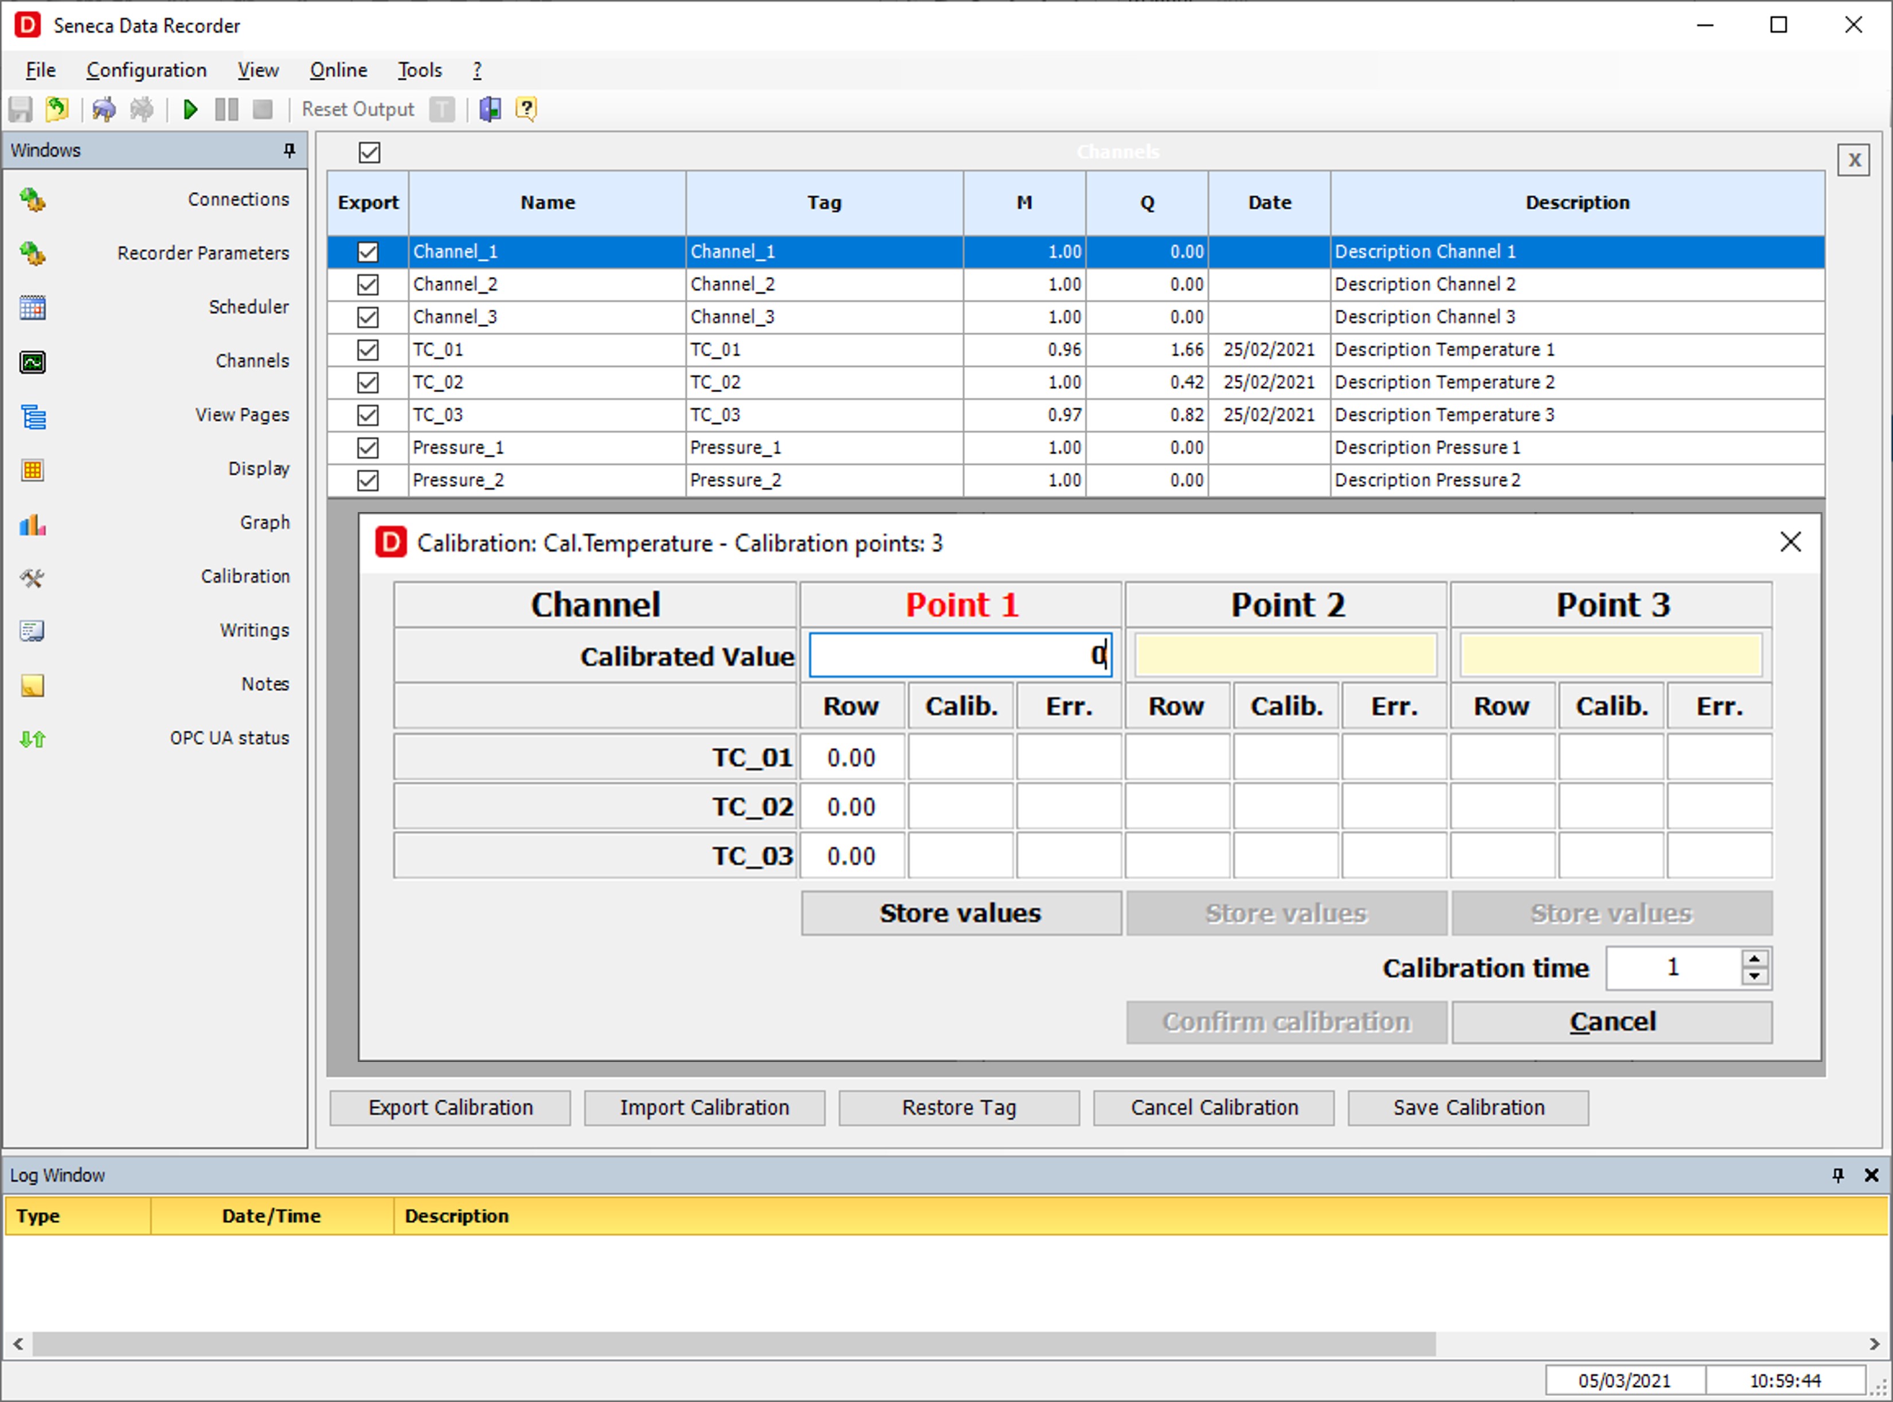Click the log scrollbar right arrow
Screen dimensions: 1893x1402
point(1874,1344)
